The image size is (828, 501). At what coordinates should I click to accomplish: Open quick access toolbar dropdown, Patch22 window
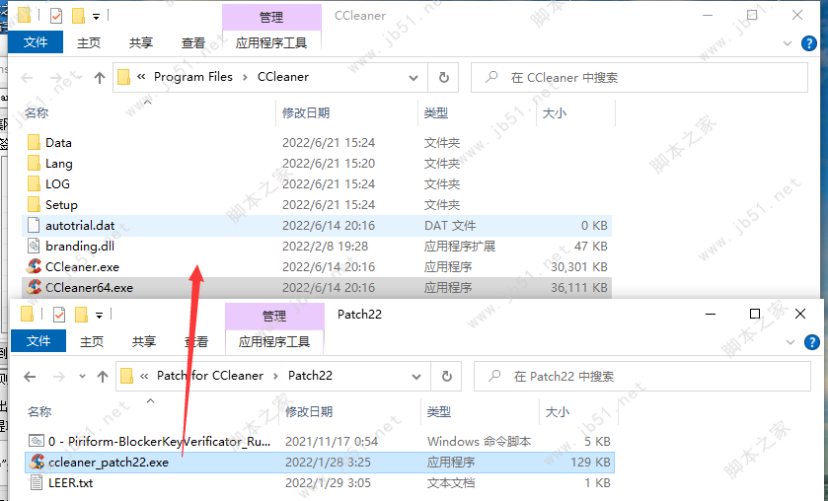pyautogui.click(x=100, y=316)
